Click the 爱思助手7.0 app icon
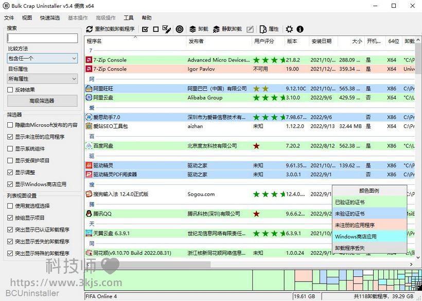This screenshot has width=422, height=301. pos(89,117)
